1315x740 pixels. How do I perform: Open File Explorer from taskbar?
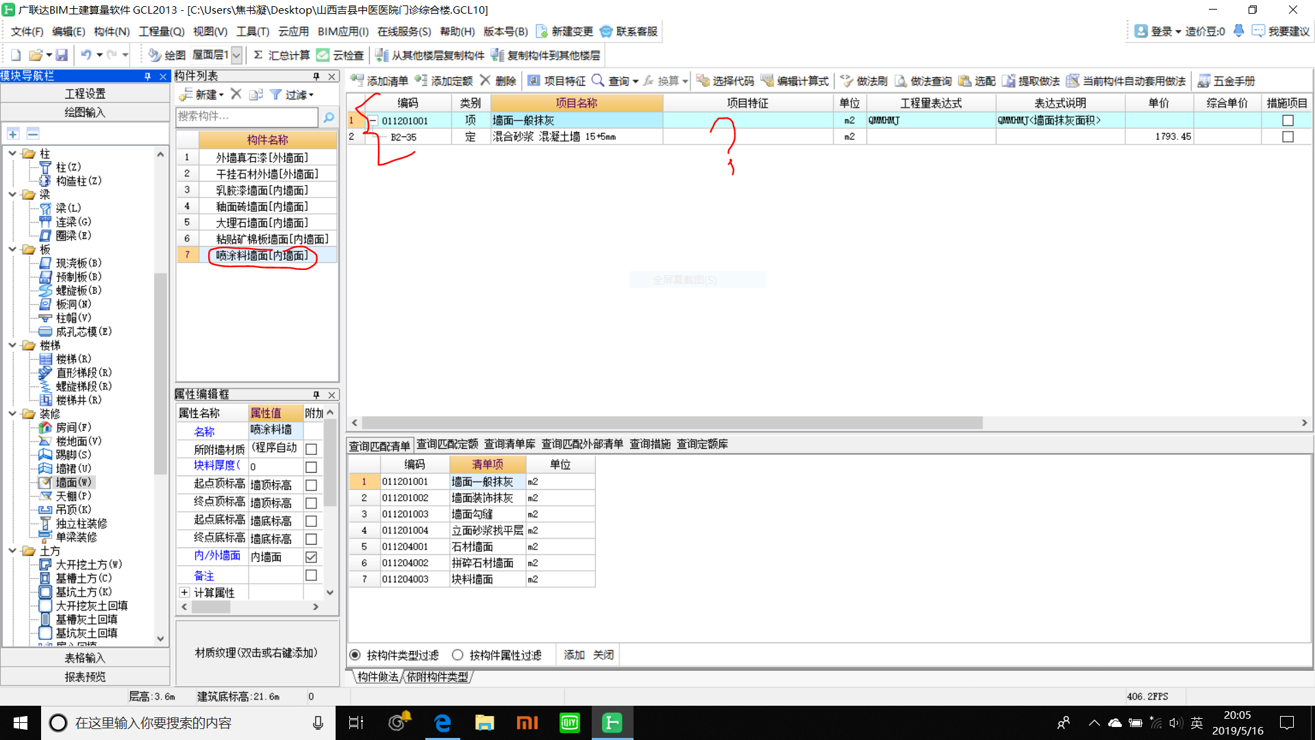coord(485,722)
